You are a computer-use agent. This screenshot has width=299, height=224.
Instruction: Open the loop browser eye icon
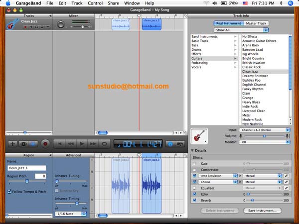click(x=23, y=144)
